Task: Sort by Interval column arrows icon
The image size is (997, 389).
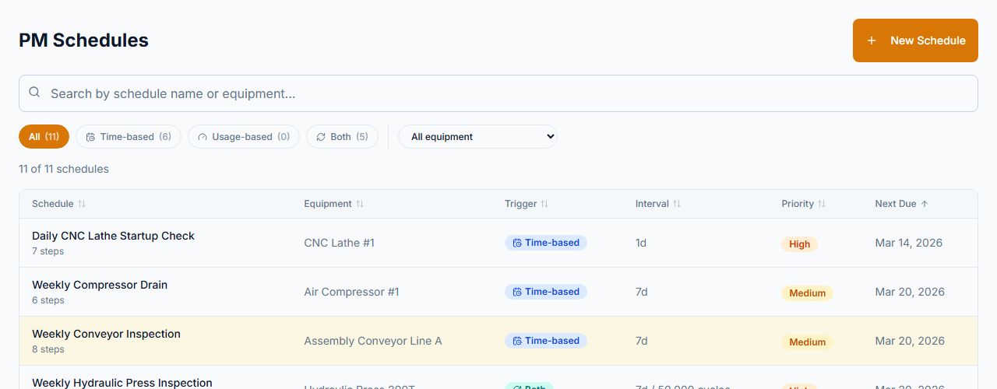Action: 677,204
